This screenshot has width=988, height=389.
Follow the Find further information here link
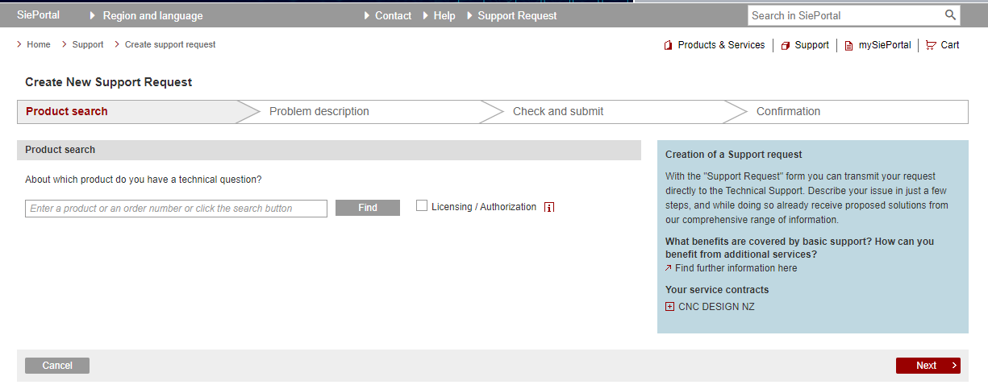(x=736, y=268)
